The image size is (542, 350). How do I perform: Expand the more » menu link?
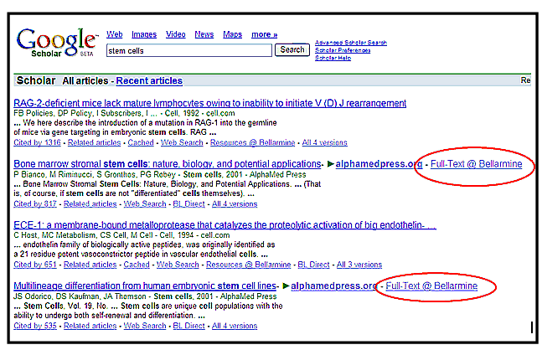pos(265,34)
